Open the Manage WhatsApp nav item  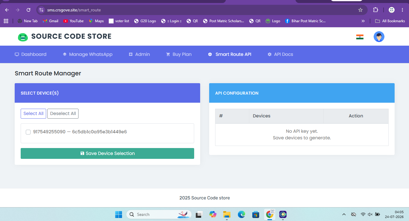(x=87, y=54)
